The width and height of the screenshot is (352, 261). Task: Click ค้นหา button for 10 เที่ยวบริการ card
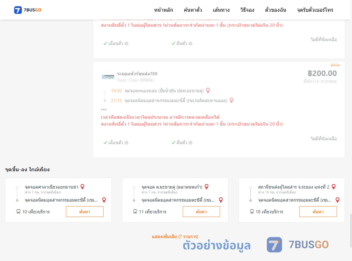coord(85,211)
